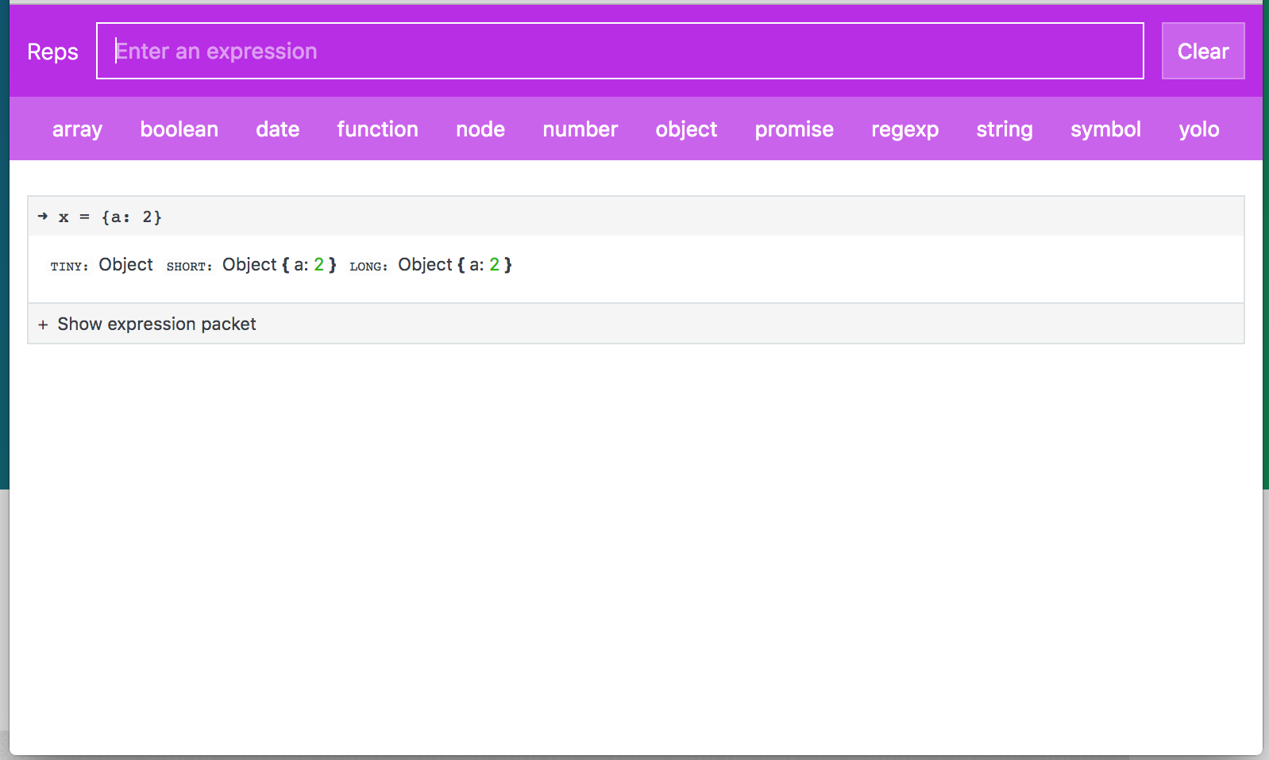Image resolution: width=1269 pixels, height=760 pixels.
Task: Select the object sample link
Action: coord(686,129)
